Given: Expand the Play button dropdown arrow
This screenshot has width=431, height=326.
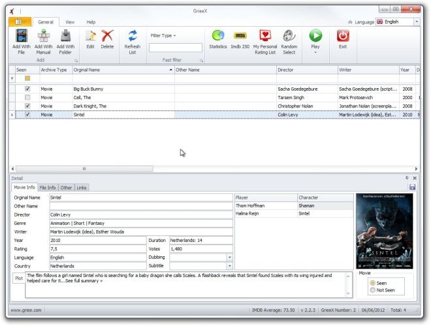Looking at the screenshot, I should pyautogui.click(x=315, y=53).
